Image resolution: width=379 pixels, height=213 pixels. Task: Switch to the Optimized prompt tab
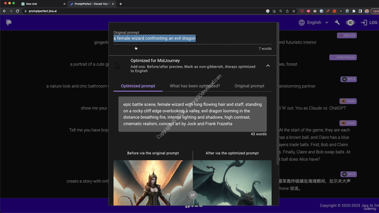[138, 86]
